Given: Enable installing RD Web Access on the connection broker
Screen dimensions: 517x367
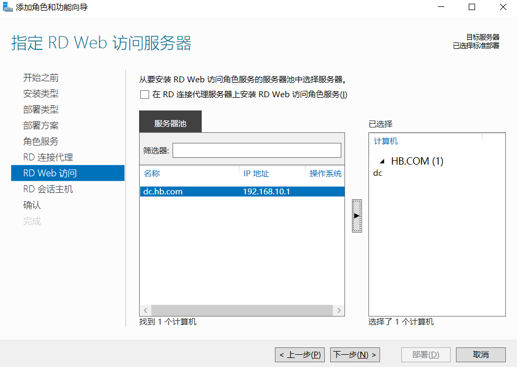Looking at the screenshot, I should 144,95.
